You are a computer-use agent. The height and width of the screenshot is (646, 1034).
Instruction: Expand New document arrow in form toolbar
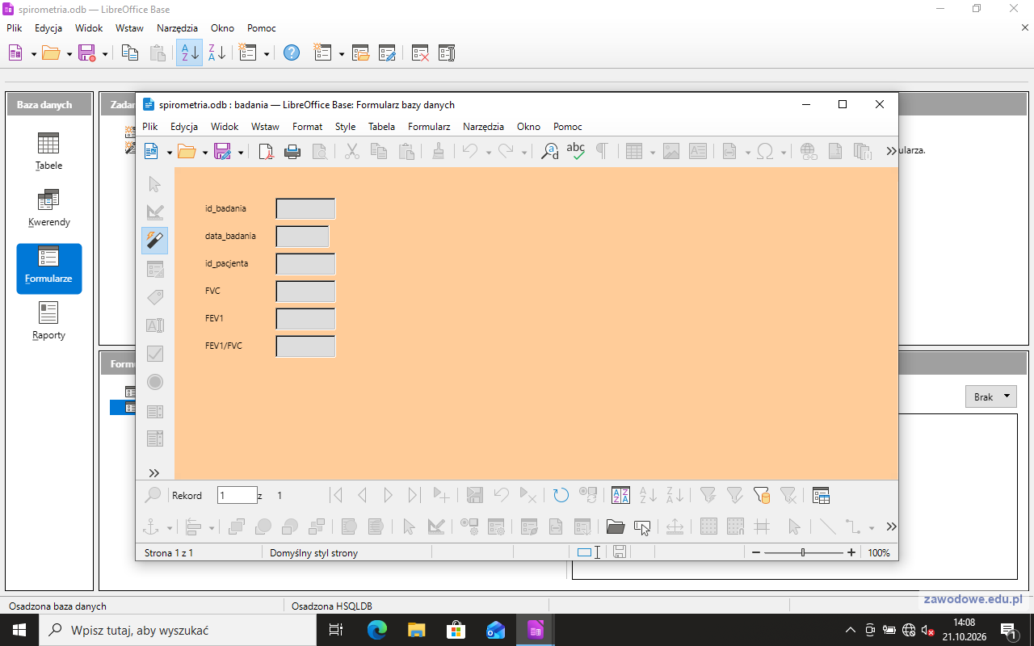coord(169,152)
